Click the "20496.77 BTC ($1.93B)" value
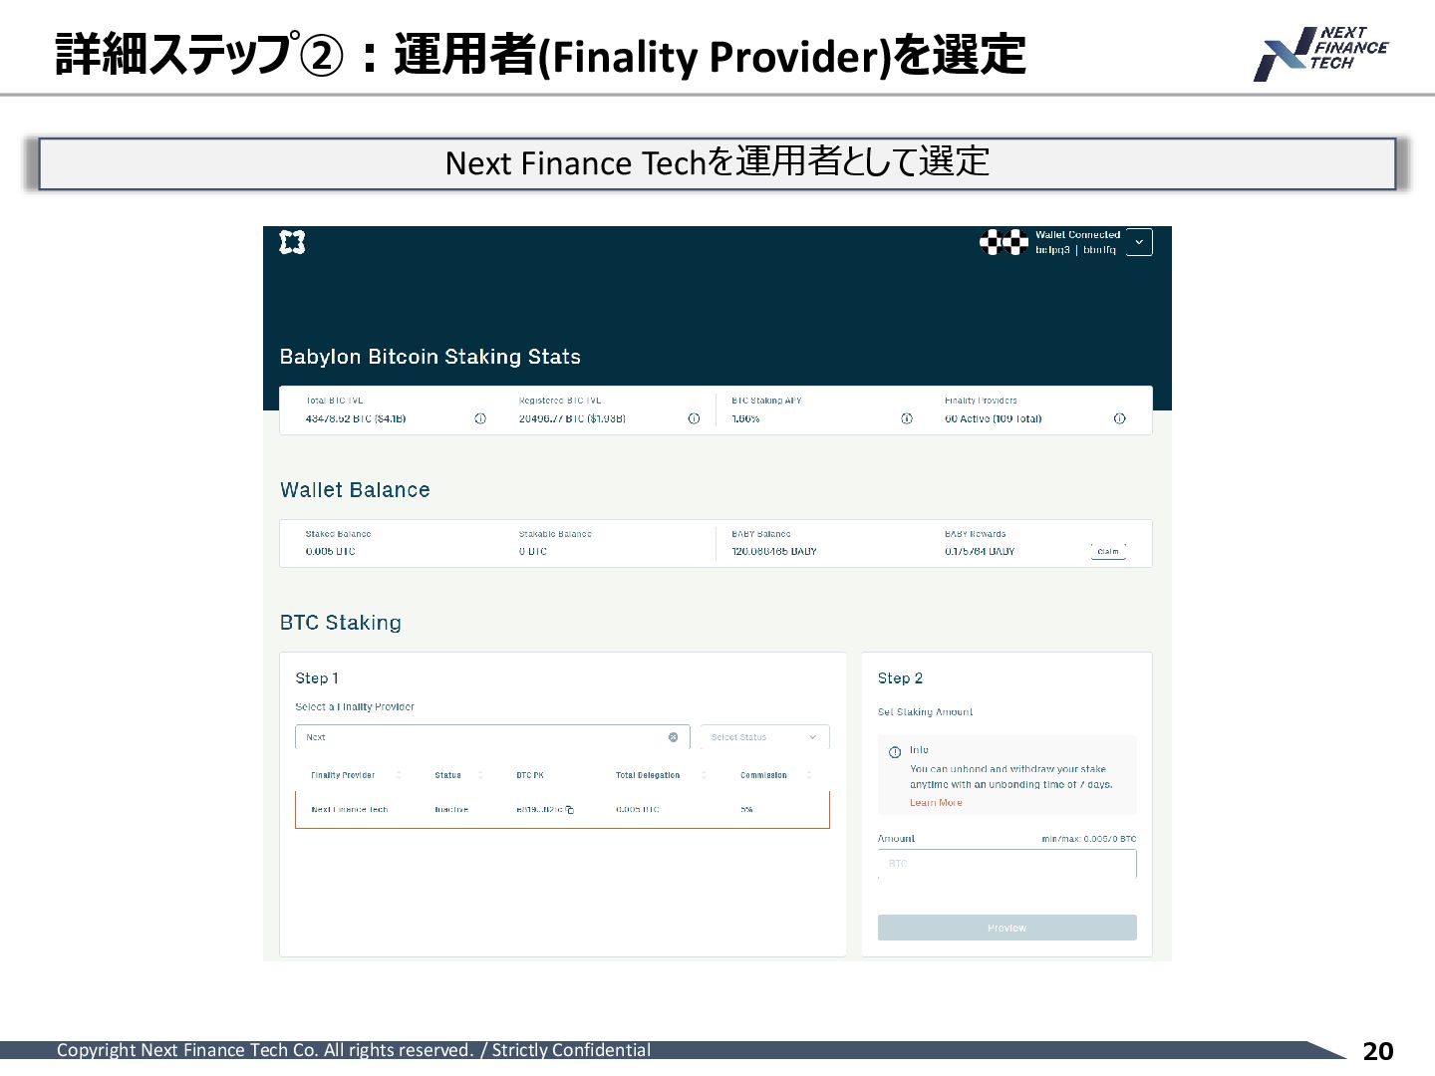Screen dimensions: 1435x1076 572,418
